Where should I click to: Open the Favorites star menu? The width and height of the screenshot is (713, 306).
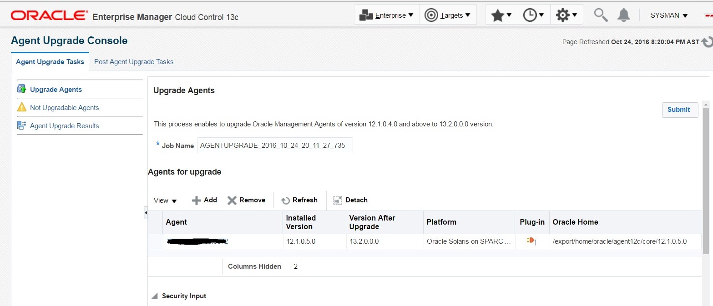coord(501,15)
